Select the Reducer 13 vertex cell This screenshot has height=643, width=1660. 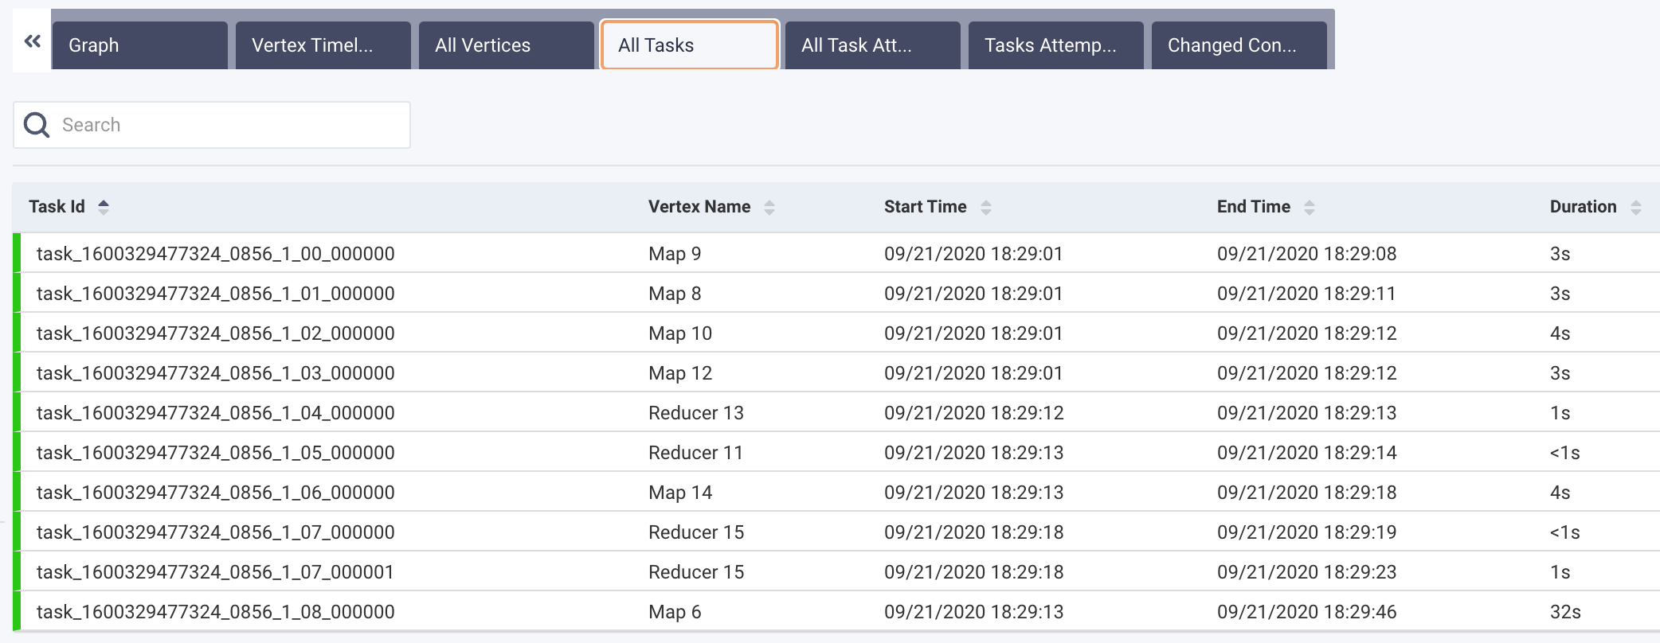pos(696,413)
